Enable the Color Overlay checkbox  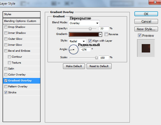coord(6,75)
